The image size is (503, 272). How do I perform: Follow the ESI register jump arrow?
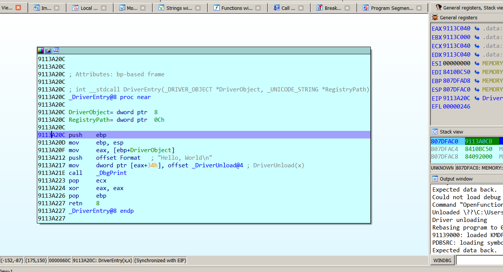(477, 63)
